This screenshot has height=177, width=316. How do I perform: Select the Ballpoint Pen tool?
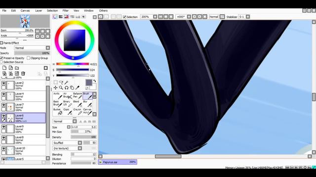78,96
